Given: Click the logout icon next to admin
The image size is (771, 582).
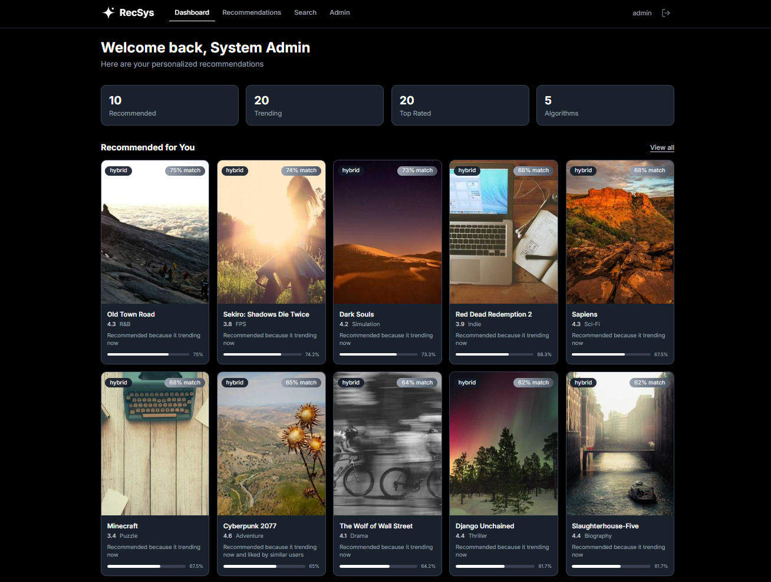Looking at the screenshot, I should coord(666,13).
